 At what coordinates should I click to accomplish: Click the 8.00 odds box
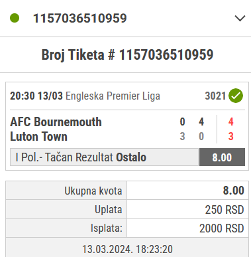click(222, 157)
